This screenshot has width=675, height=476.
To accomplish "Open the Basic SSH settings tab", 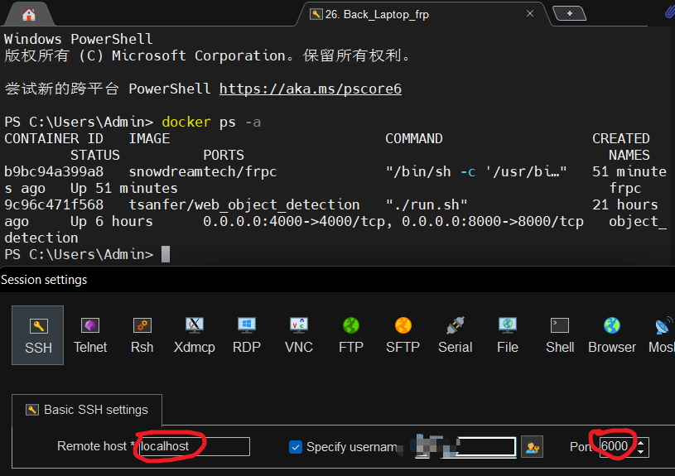I will pyautogui.click(x=87, y=410).
